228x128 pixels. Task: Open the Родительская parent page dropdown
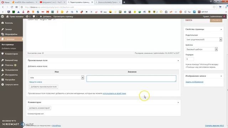coord(204,39)
